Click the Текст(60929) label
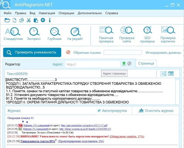Viewport: 184px width, 148px height. pyautogui.click(x=18, y=74)
